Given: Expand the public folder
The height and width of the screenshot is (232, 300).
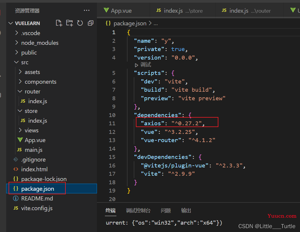Looking at the screenshot, I should coord(17,52).
